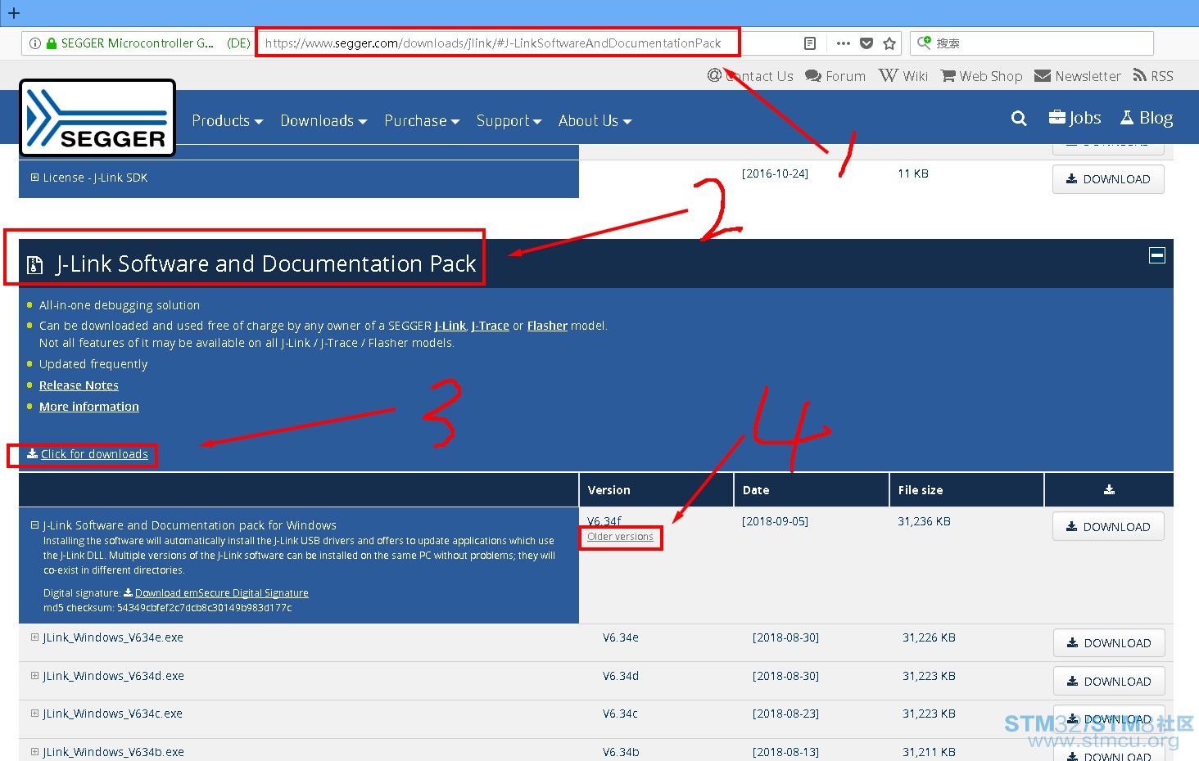Show site information via the circled i icon

[x=35, y=43]
